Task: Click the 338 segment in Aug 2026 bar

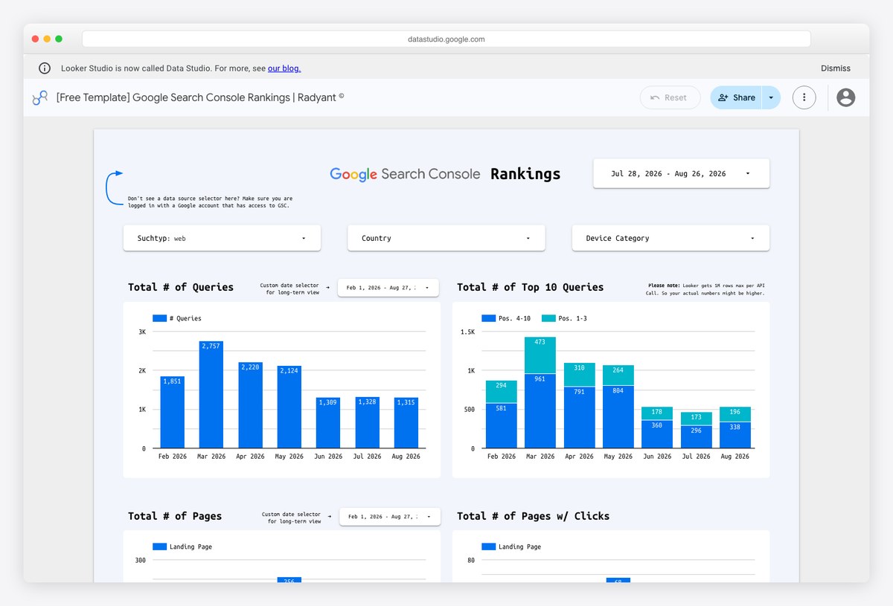Action: 735,436
